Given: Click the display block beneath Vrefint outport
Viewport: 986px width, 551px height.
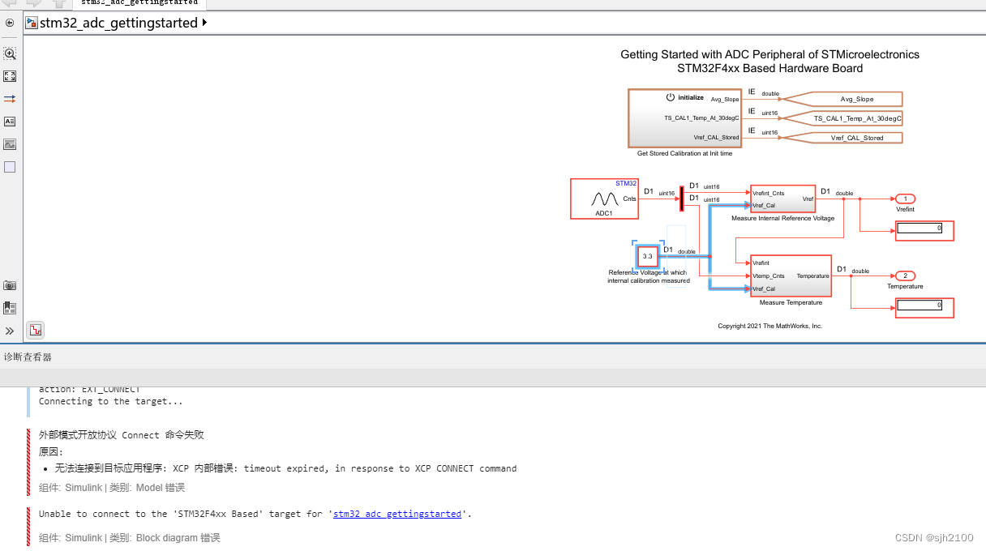Looking at the screenshot, I should pos(924,230).
